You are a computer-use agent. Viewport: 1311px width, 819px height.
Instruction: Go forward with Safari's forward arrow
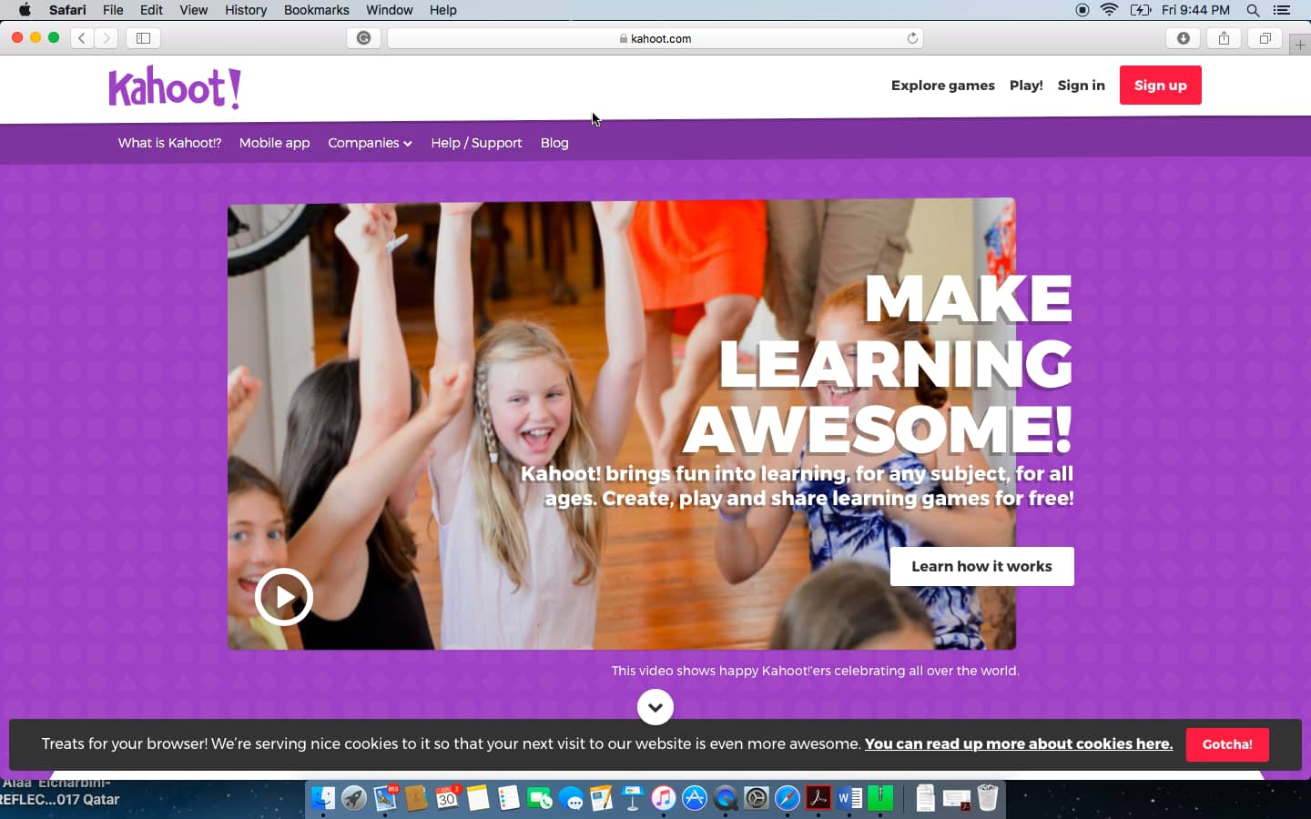[x=107, y=38]
